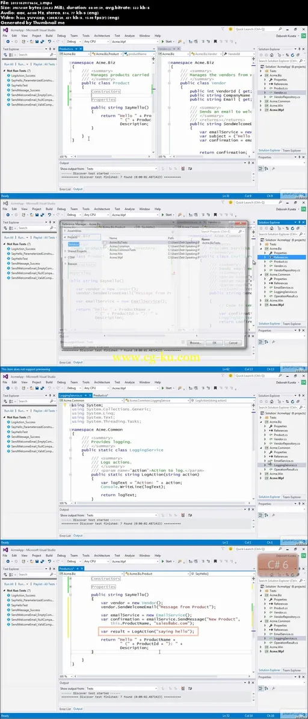308x719 pixels.
Task: Click the green Start arrow in the top frame
Action: (x=162, y=41)
